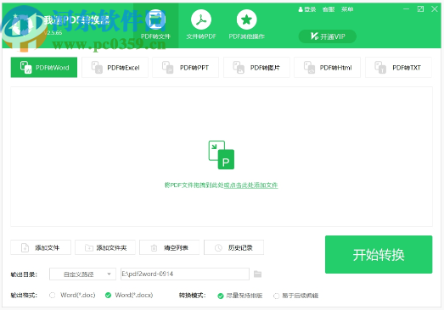
Task: Select the PDF转TXT tab
Action: 398,68
